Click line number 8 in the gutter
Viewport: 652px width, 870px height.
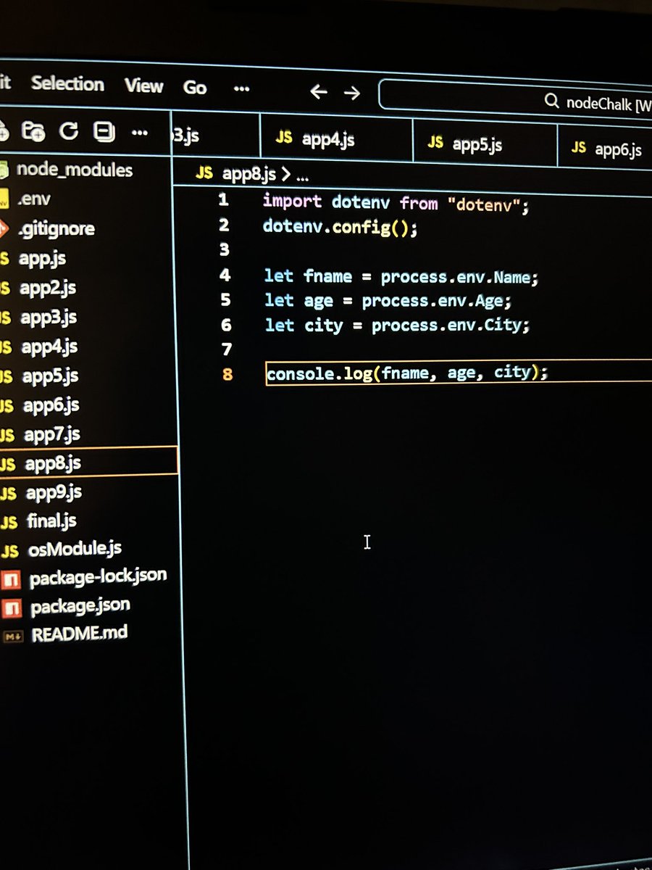227,375
